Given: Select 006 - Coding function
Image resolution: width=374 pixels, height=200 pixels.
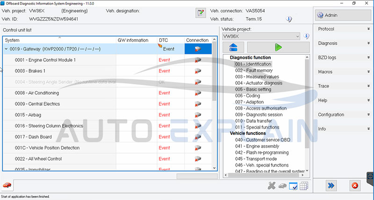Looking at the screenshot, I should (247, 96).
